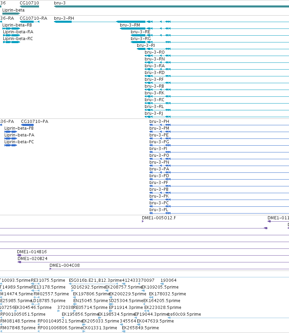This screenshot has width=289, height=333.
Task: Select EST EK265849.5prime
Action: pyautogui.click(x=140, y=328)
